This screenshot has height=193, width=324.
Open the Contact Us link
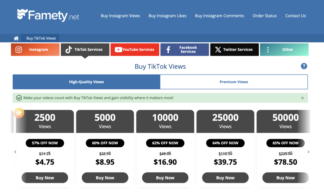click(295, 16)
